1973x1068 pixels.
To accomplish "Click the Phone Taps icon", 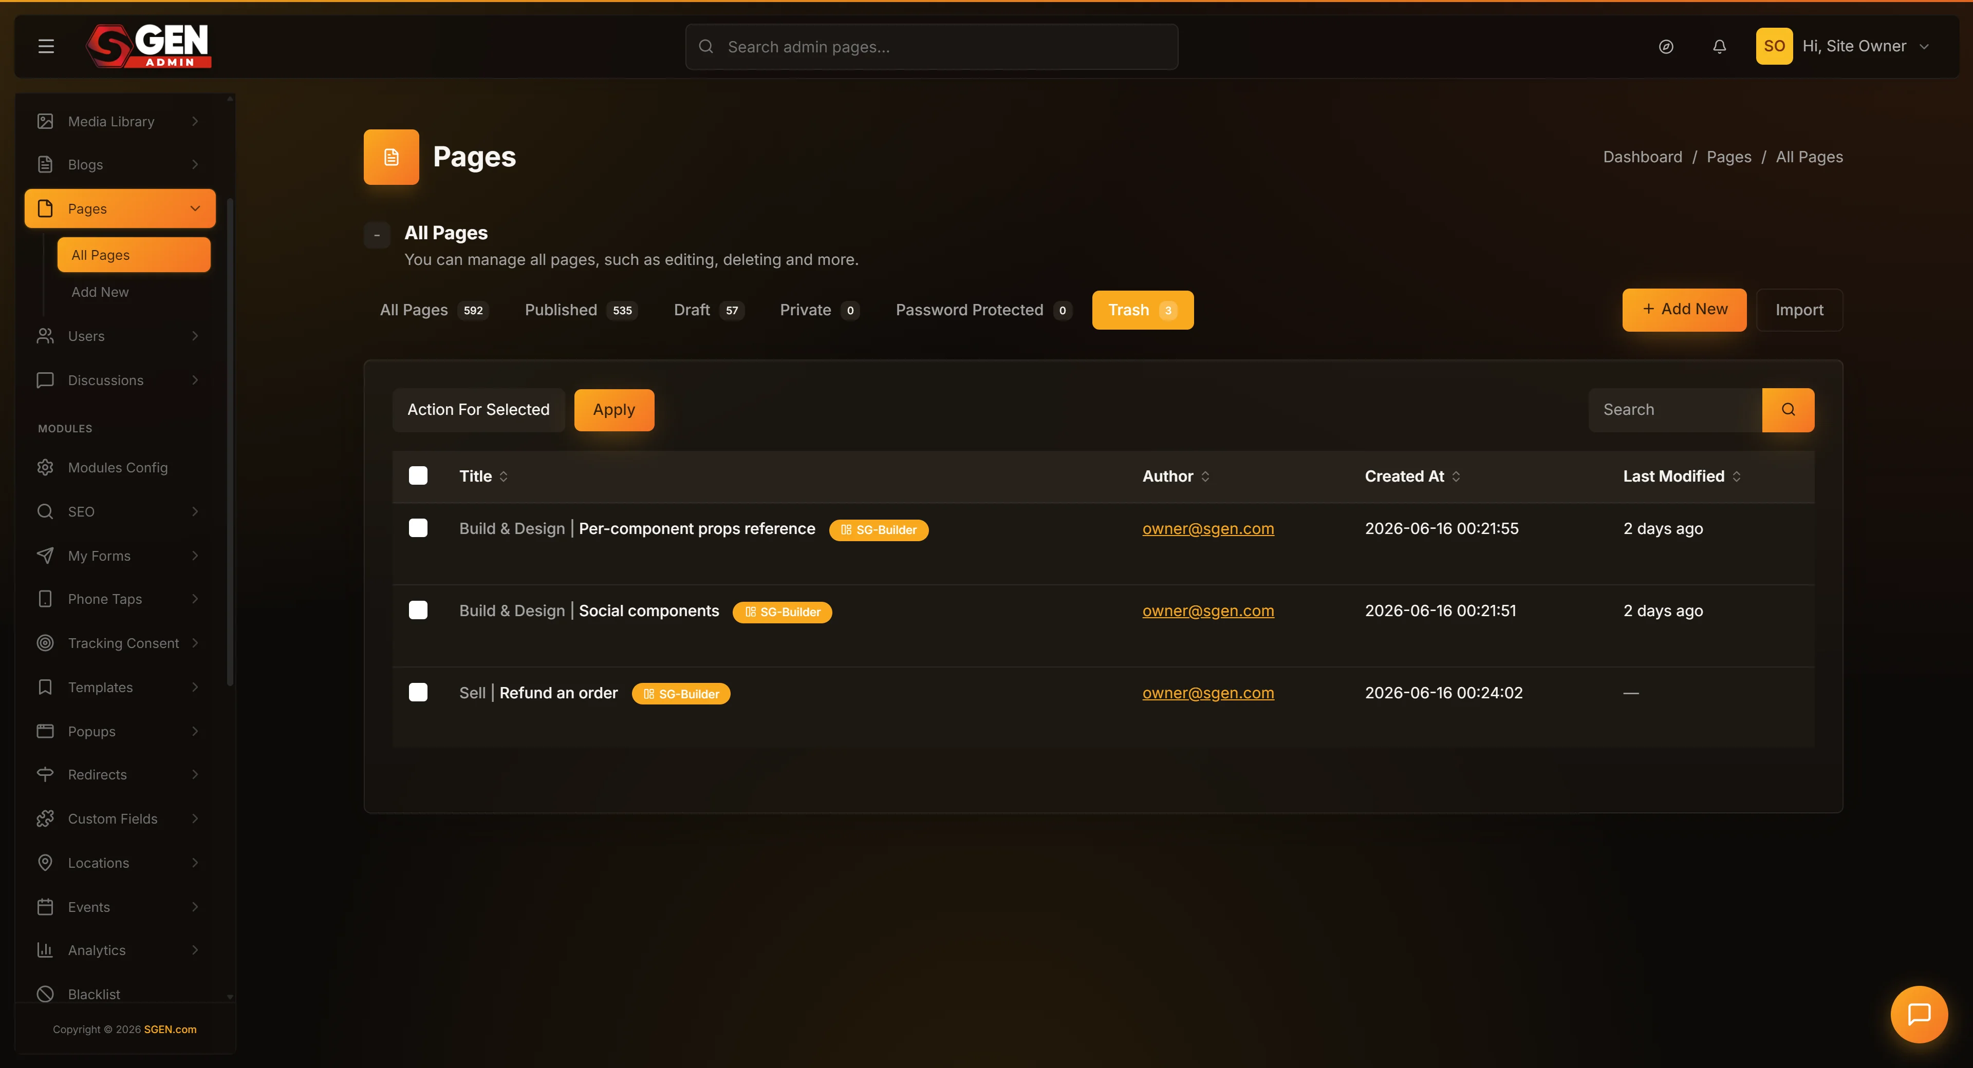I will (45, 599).
